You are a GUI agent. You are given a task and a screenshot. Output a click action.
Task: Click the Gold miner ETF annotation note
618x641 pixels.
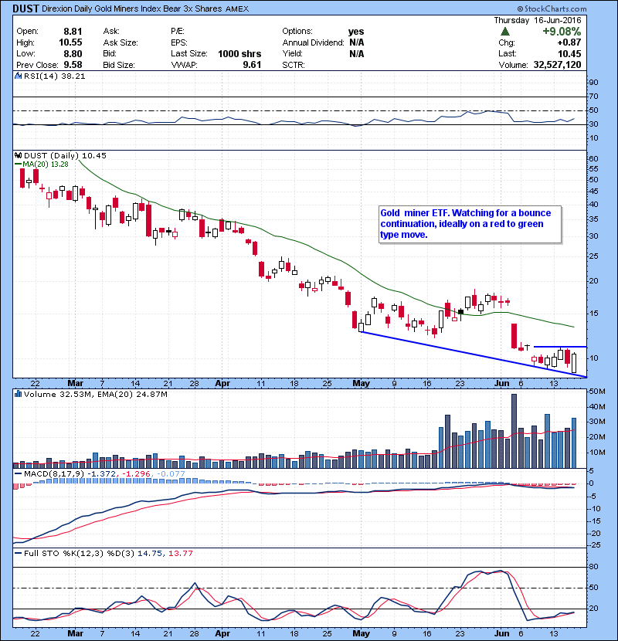470,225
